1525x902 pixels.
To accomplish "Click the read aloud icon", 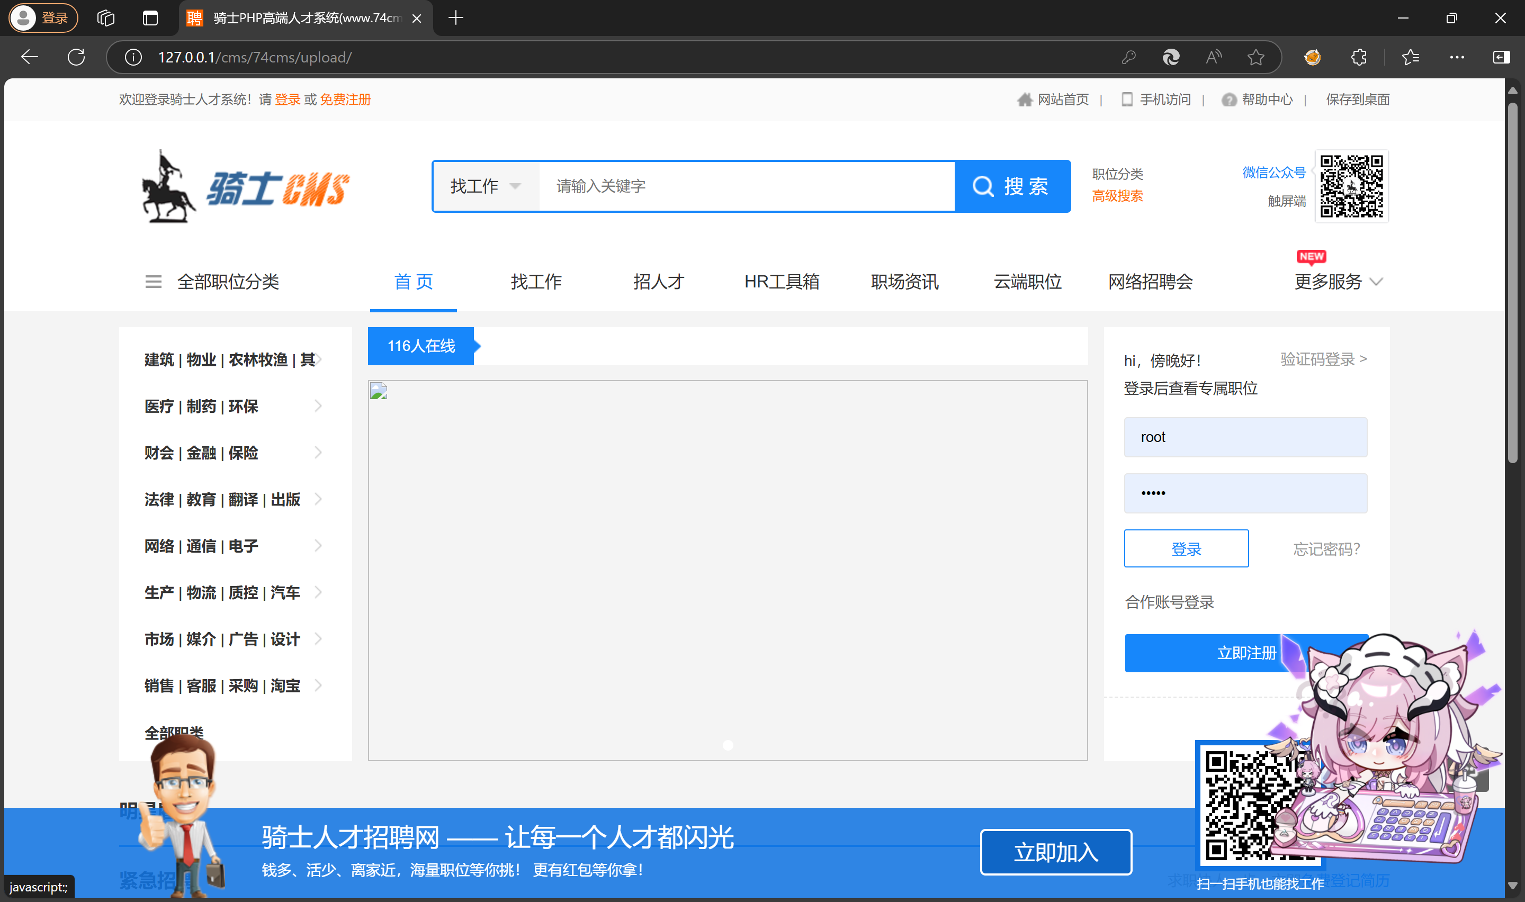I will (x=1213, y=57).
